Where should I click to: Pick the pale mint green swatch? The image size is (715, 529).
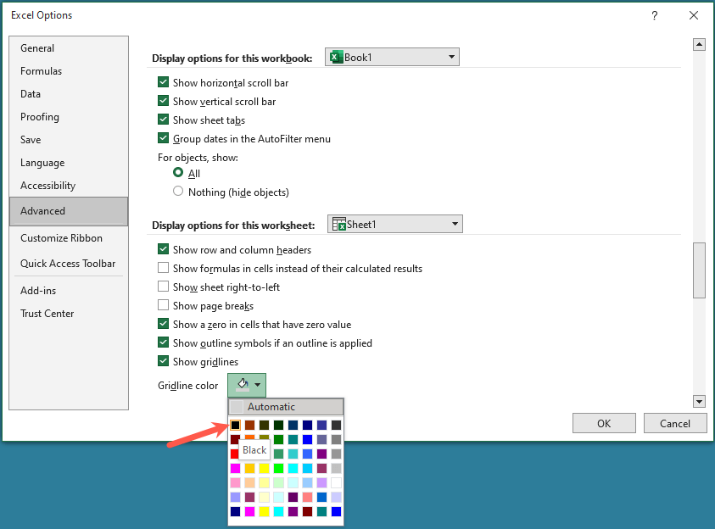point(278,482)
